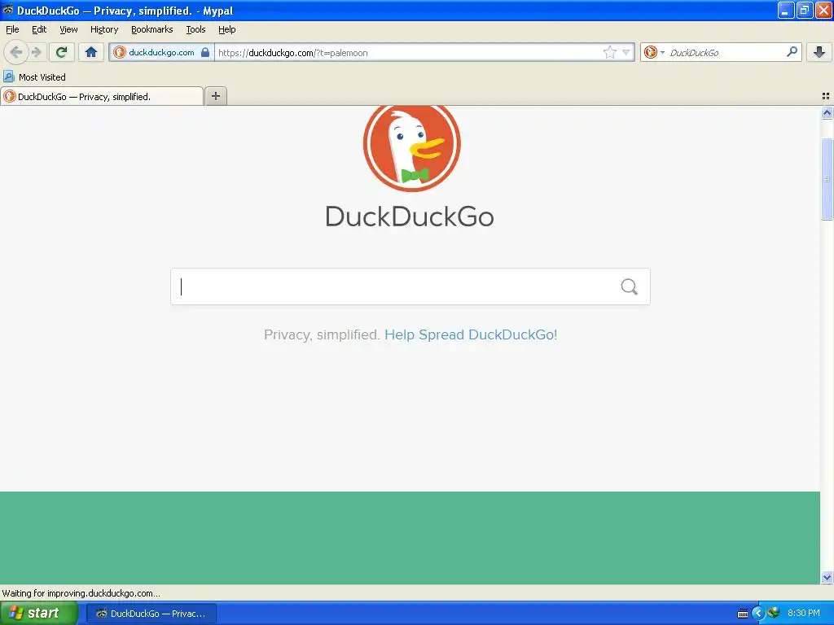
Task: Open the address bar history dropdown arrow
Action: tap(626, 52)
